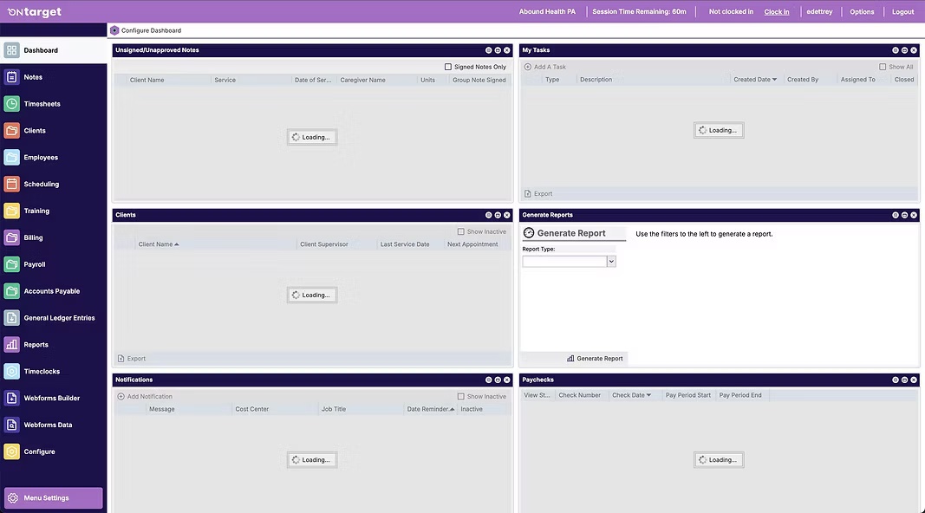Image resolution: width=925 pixels, height=513 pixels.
Task: Click the Pay Period Start column header
Action: (x=687, y=395)
